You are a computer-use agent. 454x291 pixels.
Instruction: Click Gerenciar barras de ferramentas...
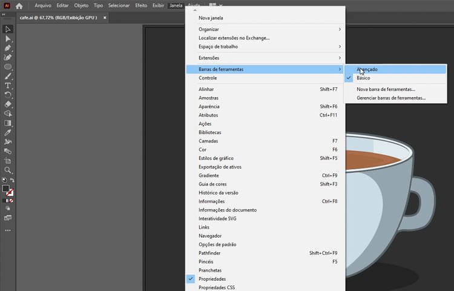pos(390,98)
